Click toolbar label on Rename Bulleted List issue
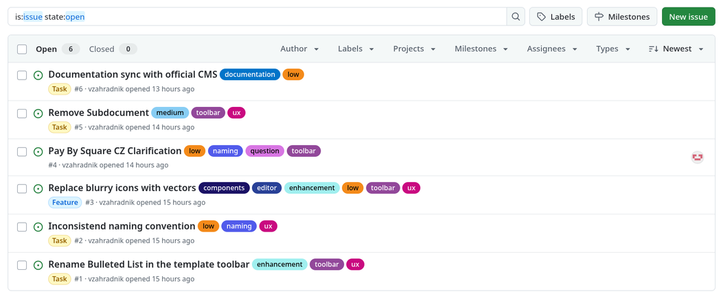The width and height of the screenshot is (721, 298). click(326, 264)
